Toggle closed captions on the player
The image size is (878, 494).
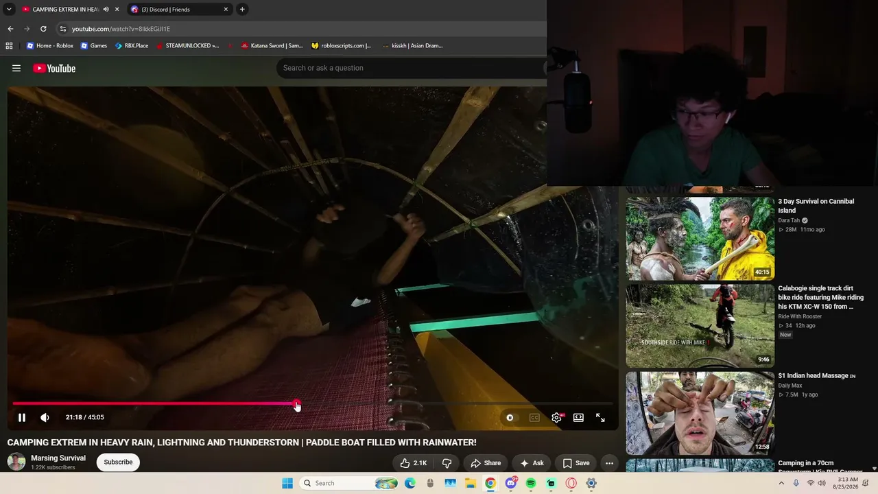pos(534,417)
